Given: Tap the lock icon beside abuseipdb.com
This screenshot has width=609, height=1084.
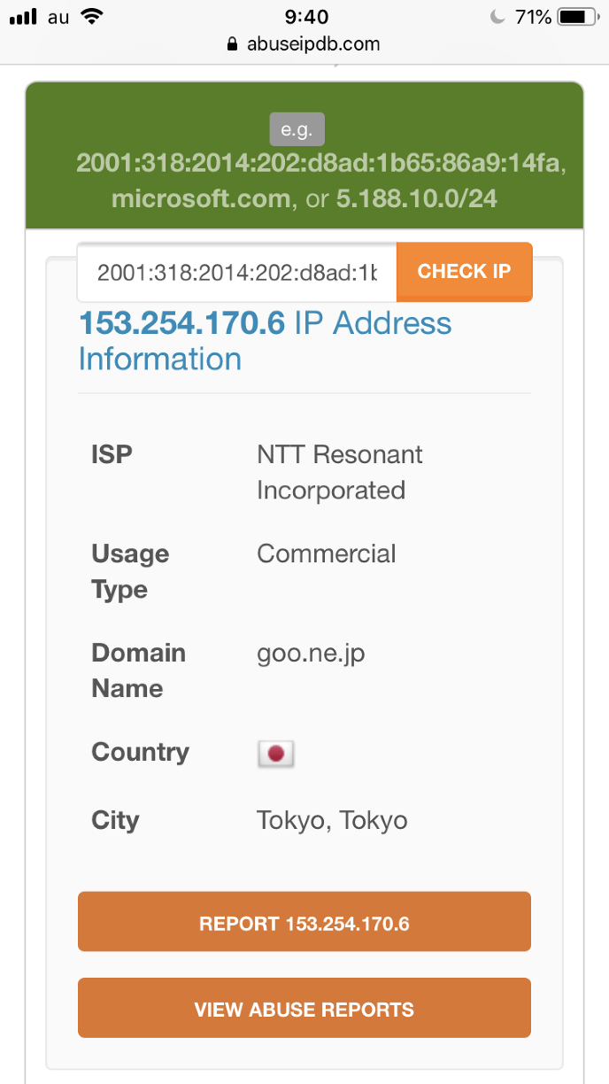Looking at the screenshot, I should coord(233,43).
